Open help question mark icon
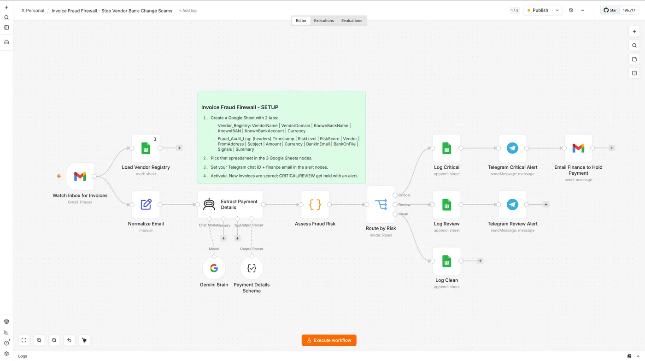This screenshot has height=361, width=645. coord(6,343)
